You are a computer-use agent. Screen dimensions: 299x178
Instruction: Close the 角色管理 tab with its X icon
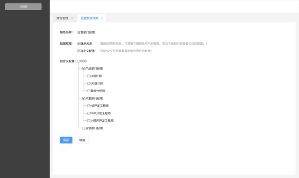pos(72,18)
